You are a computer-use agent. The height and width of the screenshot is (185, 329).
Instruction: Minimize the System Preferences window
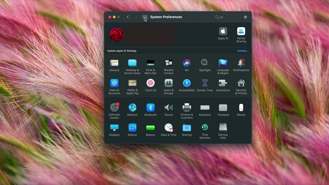click(x=114, y=17)
